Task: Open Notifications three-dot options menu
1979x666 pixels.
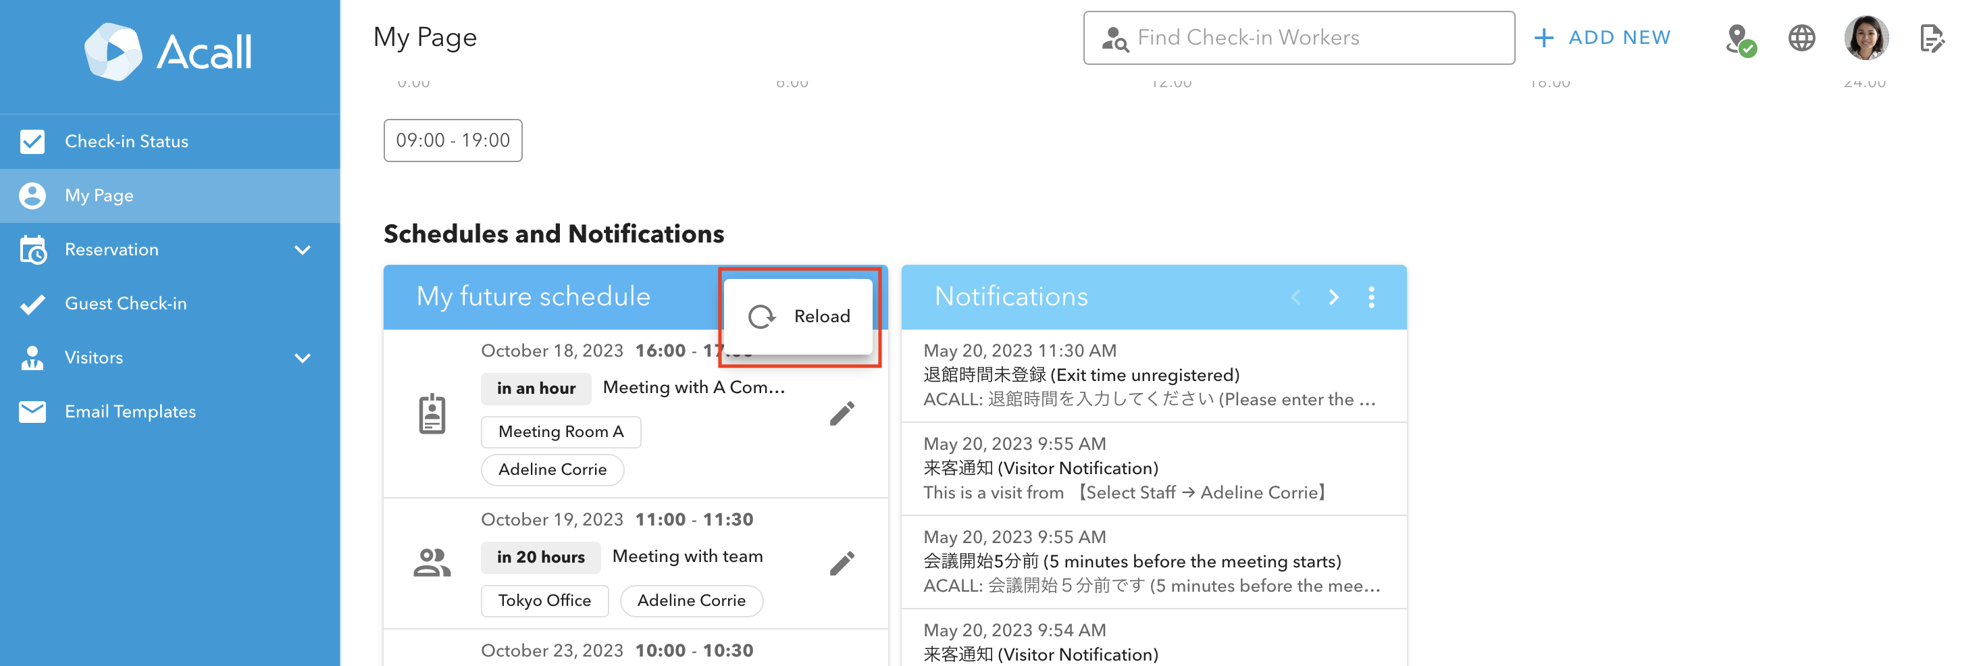Action: point(1370,297)
